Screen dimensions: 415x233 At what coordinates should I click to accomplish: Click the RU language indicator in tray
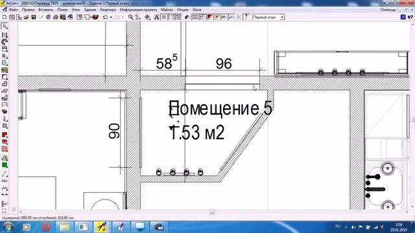[x=338, y=227]
